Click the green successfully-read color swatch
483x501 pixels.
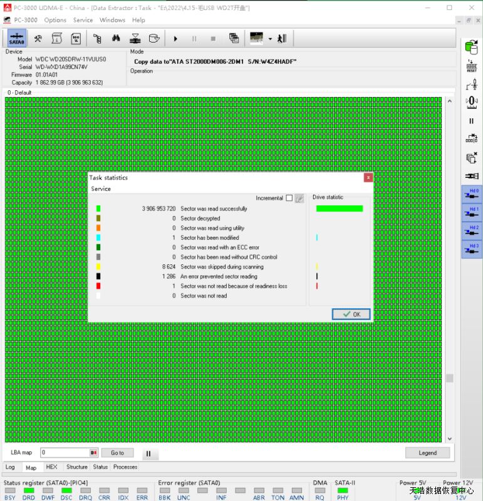click(x=98, y=209)
